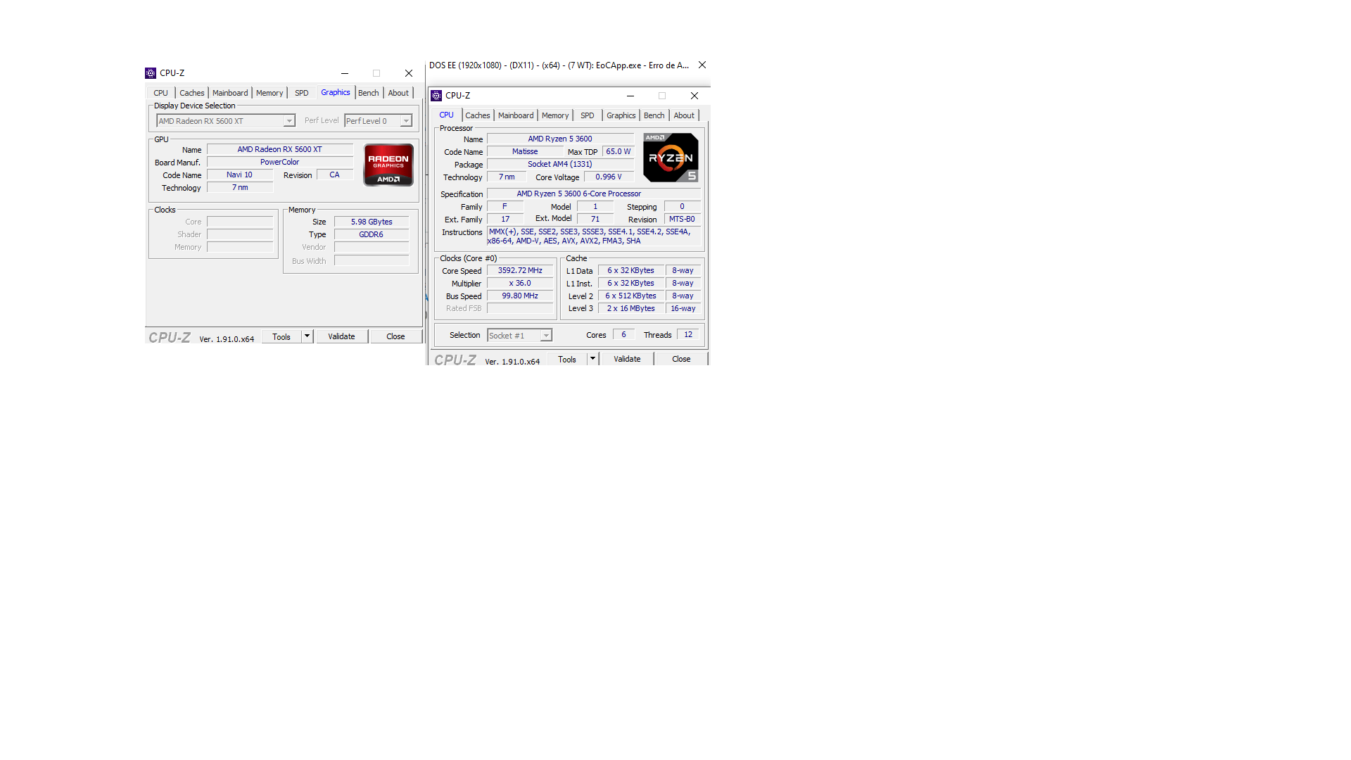1351x760 pixels.
Task: Click the Instructions list field
Action: click(594, 236)
